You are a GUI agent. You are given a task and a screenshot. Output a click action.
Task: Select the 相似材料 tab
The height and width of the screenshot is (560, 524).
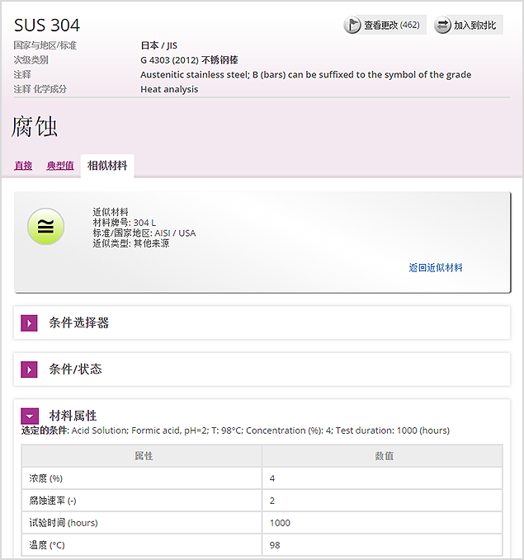point(107,166)
